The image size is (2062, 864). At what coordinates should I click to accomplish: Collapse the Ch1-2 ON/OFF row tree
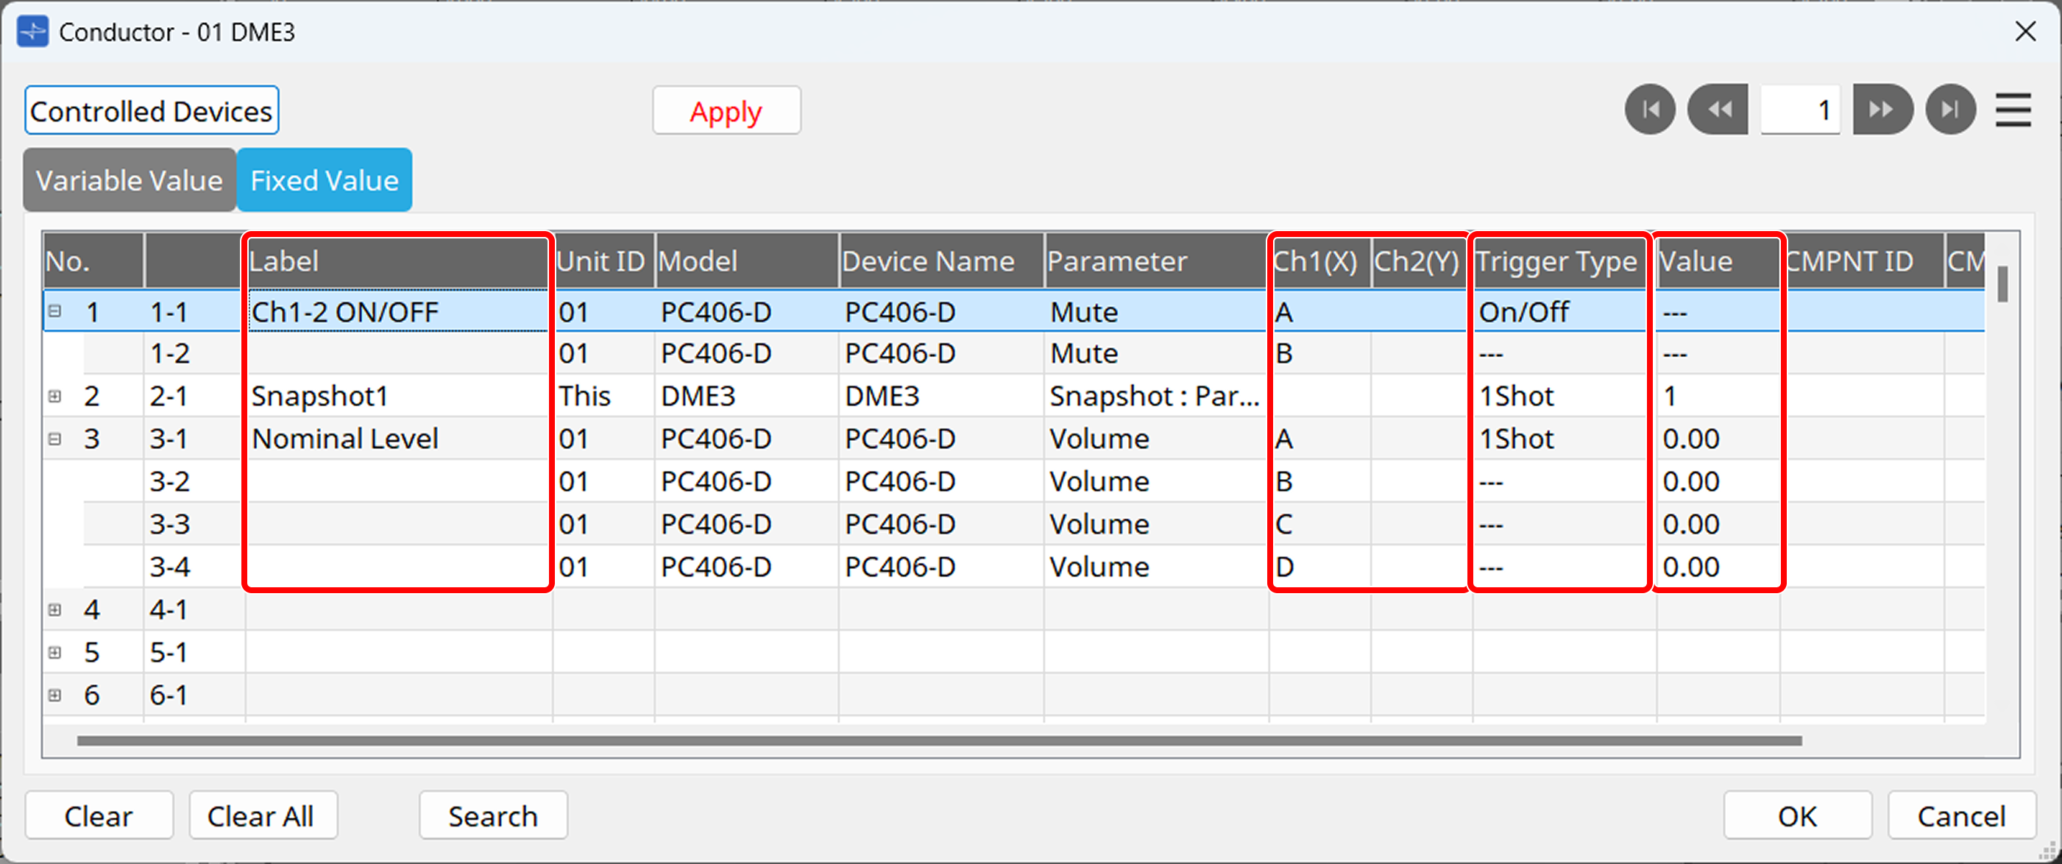(54, 311)
